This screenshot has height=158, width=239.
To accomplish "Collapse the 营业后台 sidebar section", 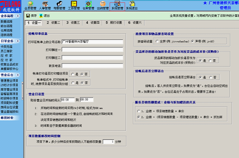I will point(18,75).
